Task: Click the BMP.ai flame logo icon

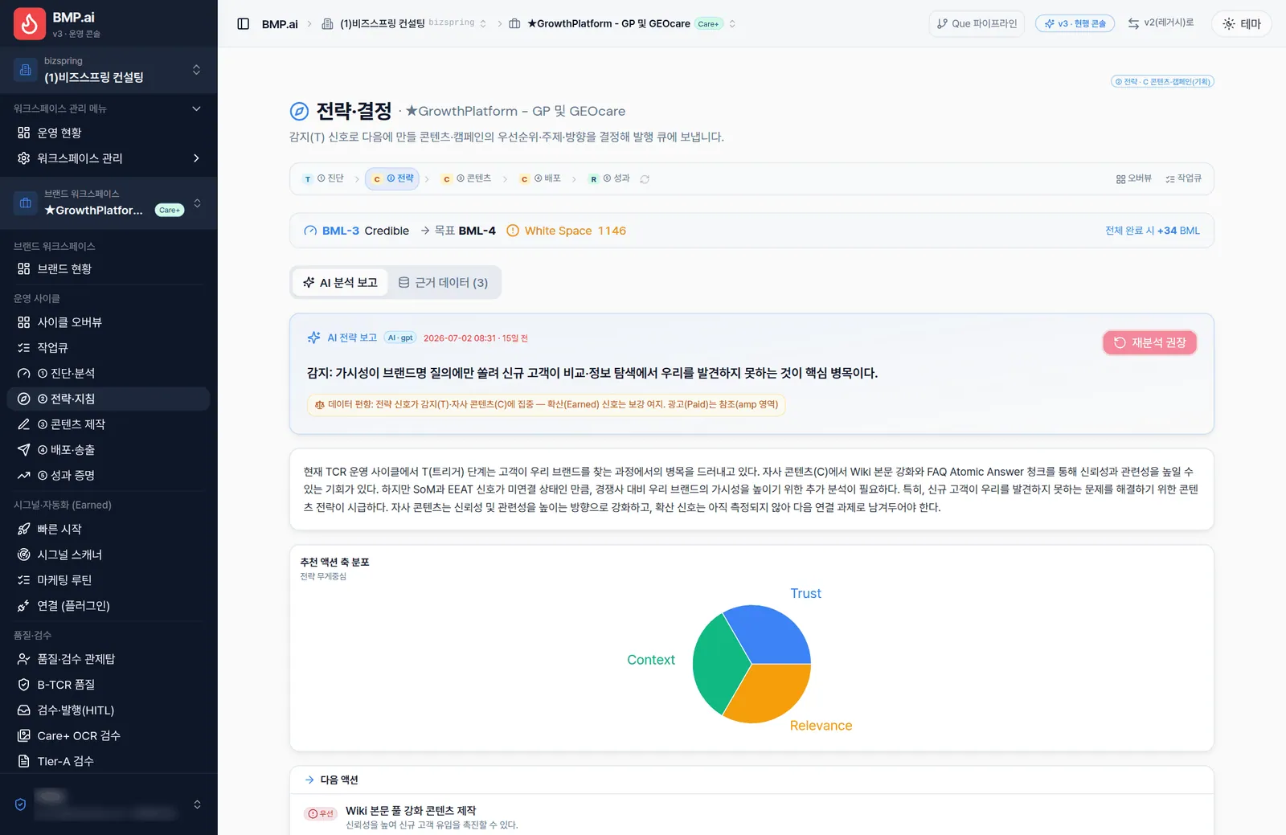Action: click(x=30, y=24)
